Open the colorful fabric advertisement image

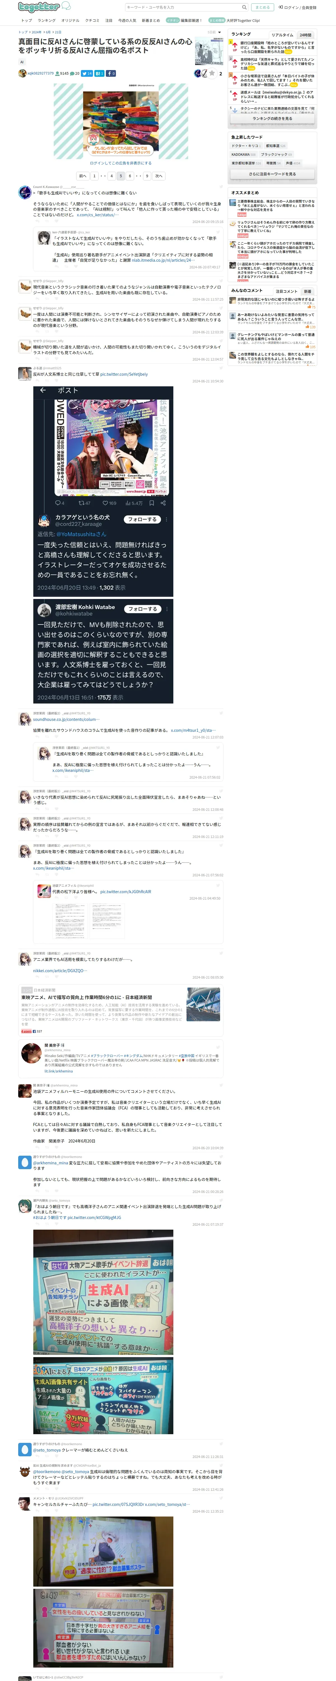pos(121,121)
